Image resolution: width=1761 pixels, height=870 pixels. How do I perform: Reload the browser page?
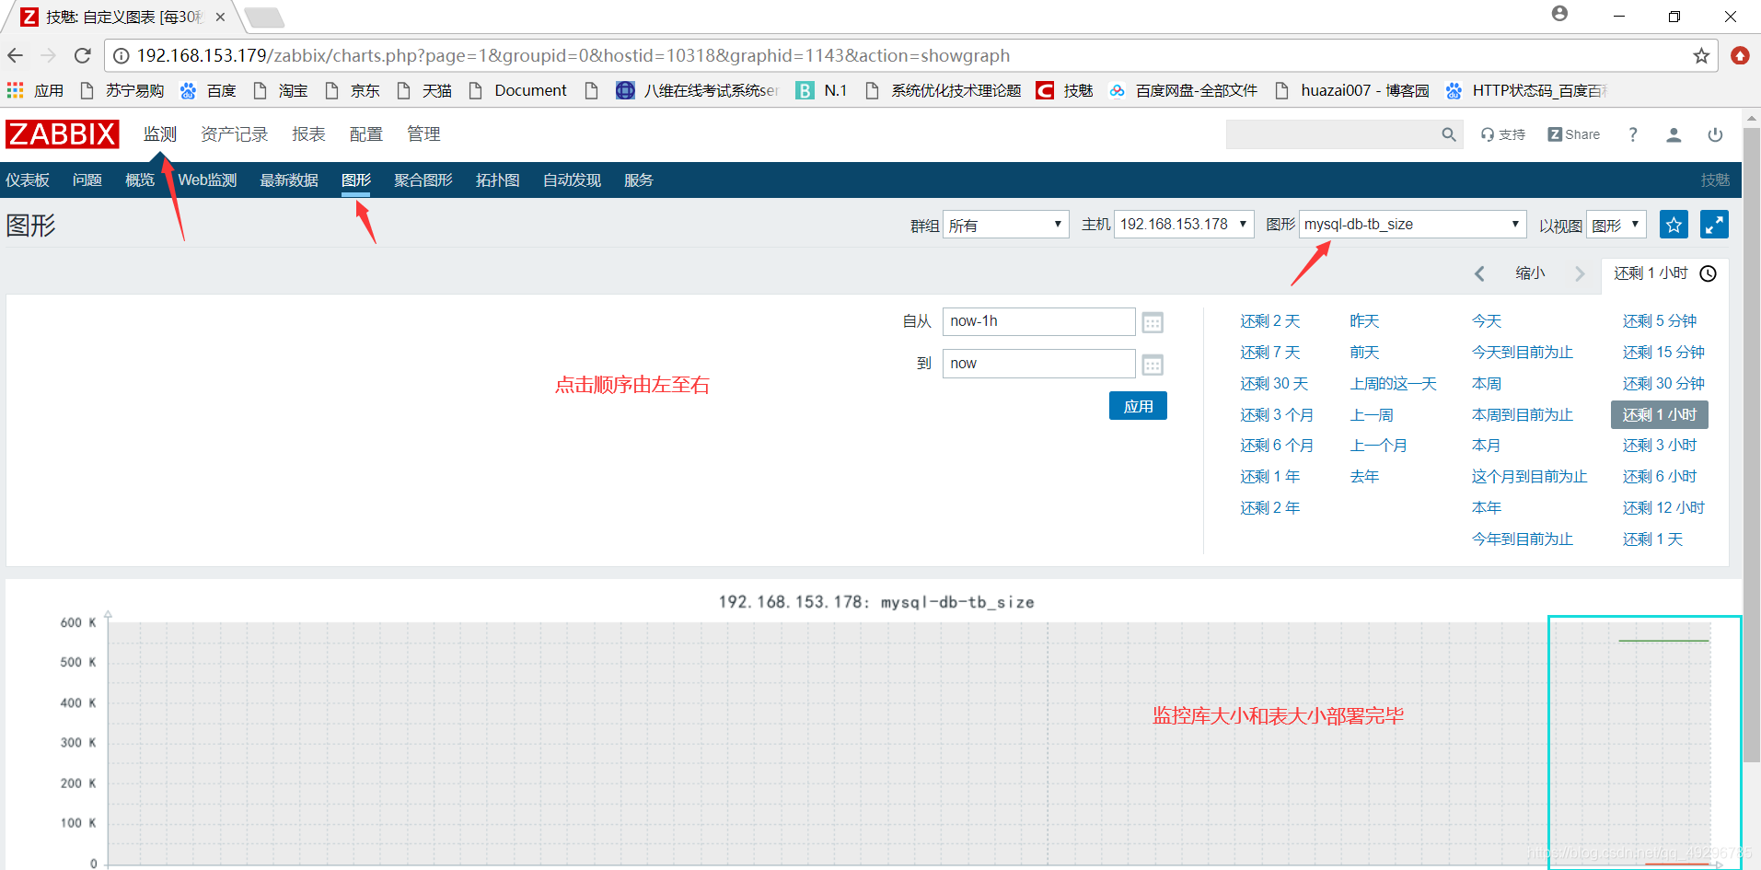[x=83, y=55]
